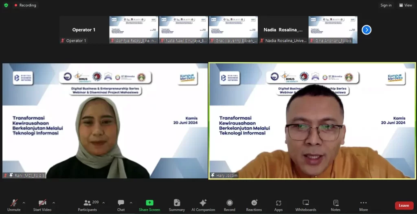Expand video options next to Start Video
This screenshot has height=214, width=417.
coord(53,203)
